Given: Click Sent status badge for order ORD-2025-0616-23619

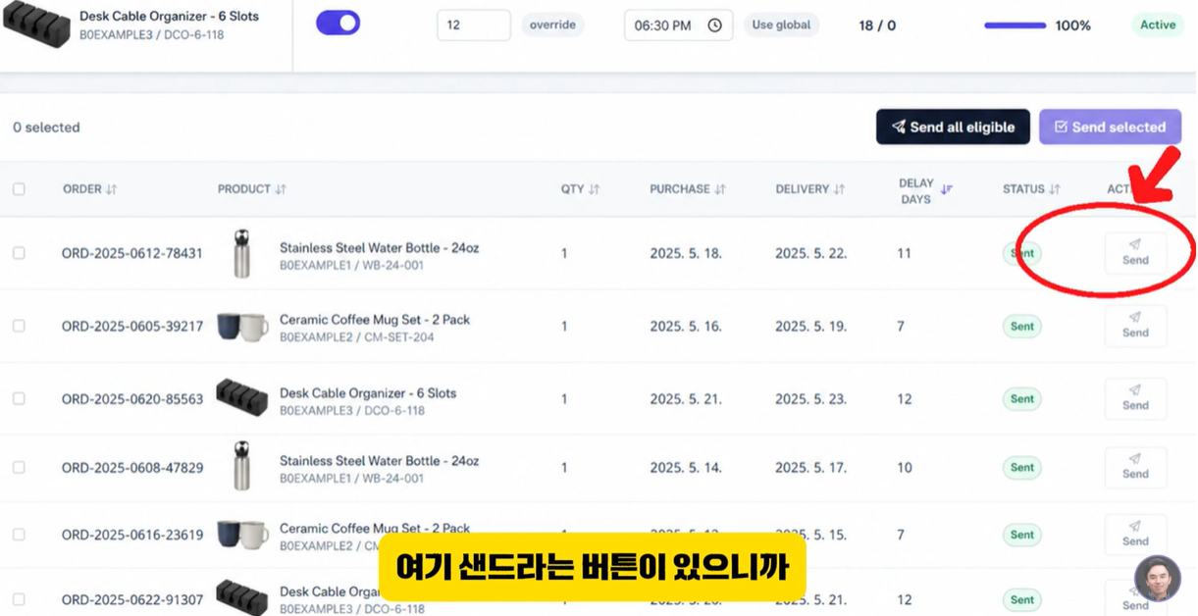Looking at the screenshot, I should point(1021,535).
